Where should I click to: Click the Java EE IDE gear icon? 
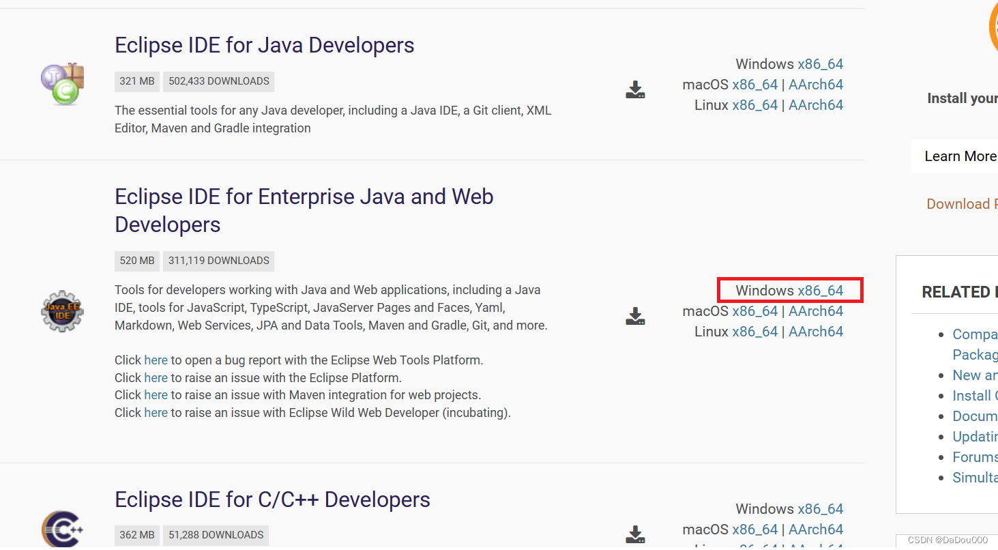[x=62, y=311]
